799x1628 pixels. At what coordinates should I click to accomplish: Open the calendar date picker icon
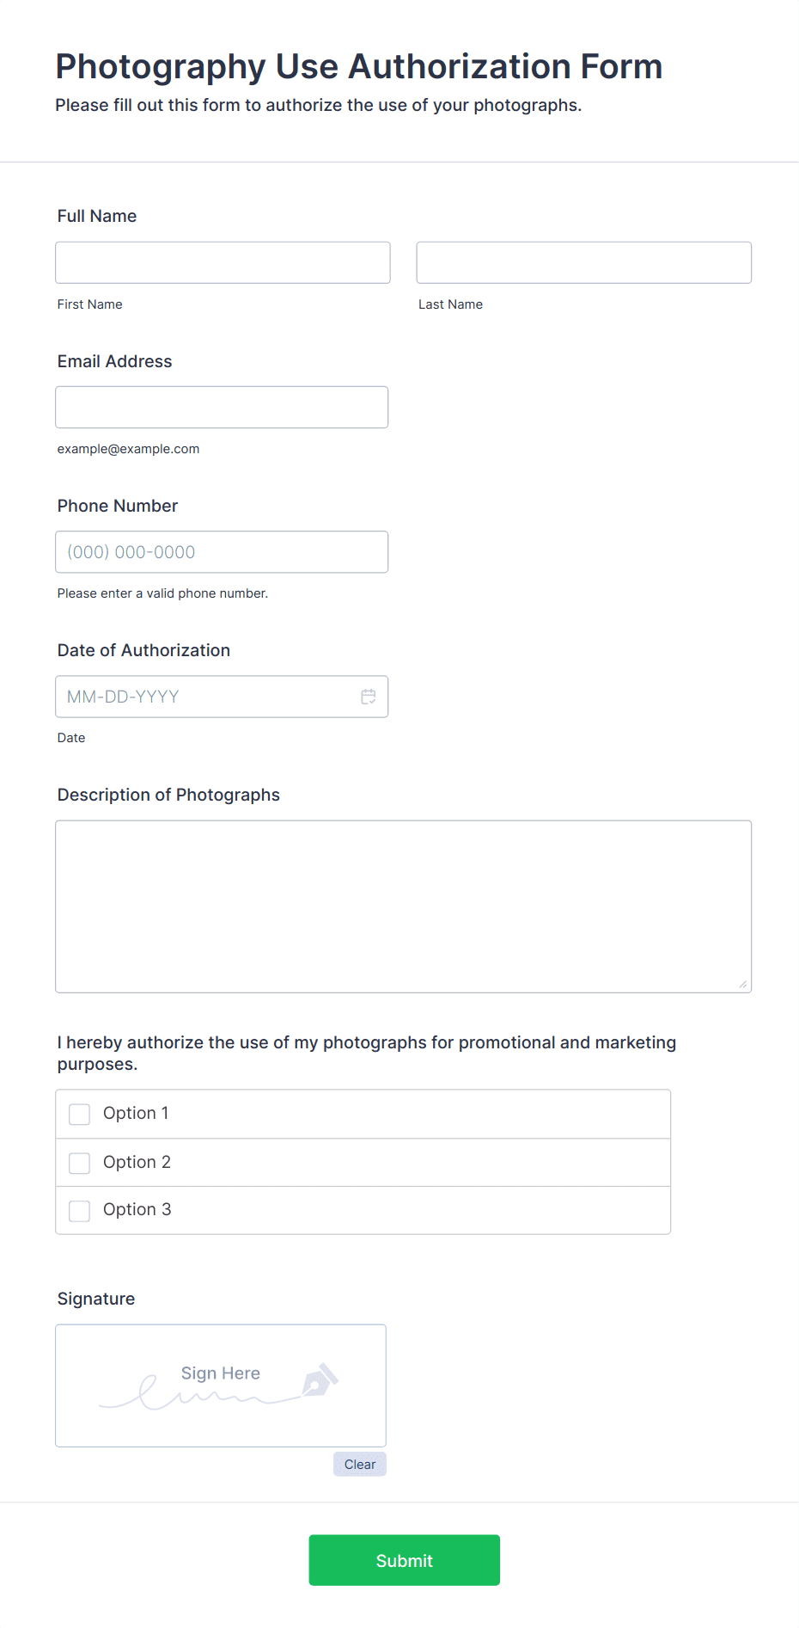tap(369, 697)
